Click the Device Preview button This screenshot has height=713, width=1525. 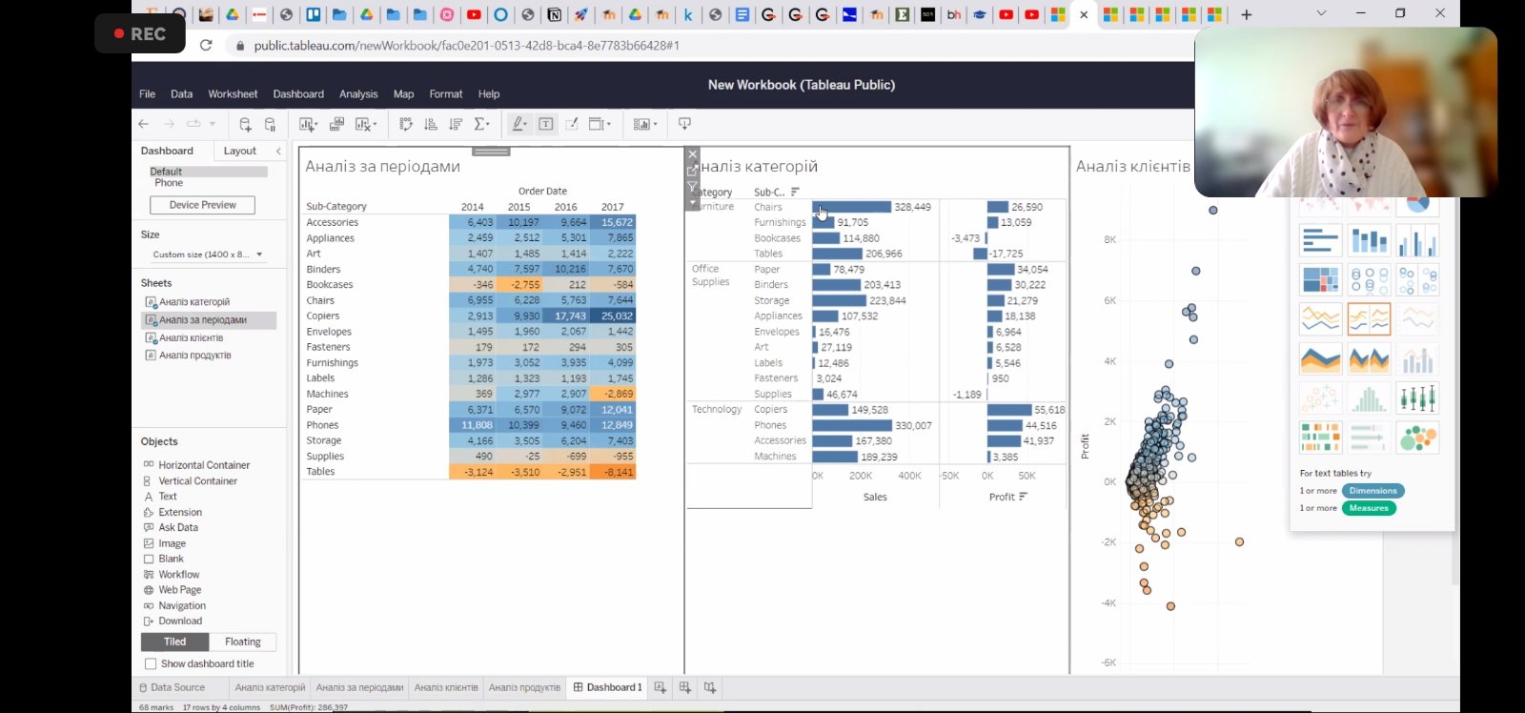click(x=202, y=205)
